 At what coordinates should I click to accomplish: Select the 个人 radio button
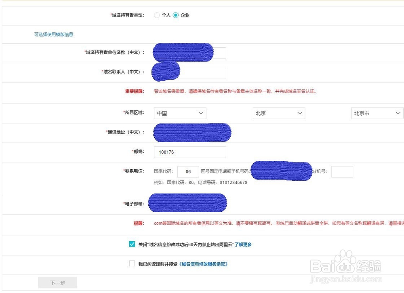[x=157, y=15]
